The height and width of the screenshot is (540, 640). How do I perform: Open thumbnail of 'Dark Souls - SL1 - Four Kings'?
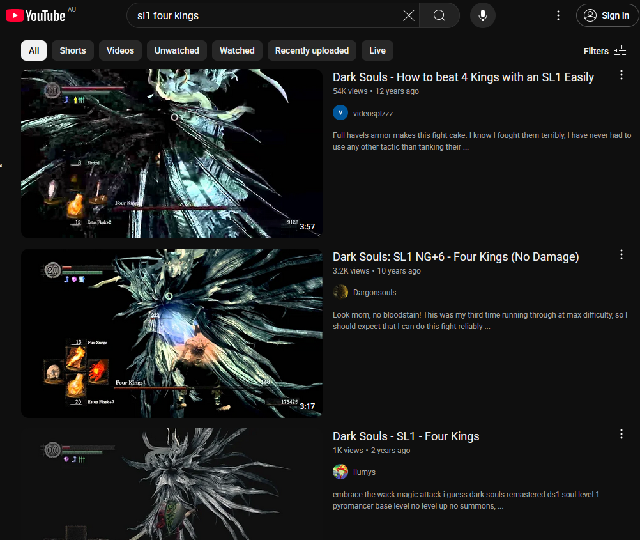[x=172, y=484]
